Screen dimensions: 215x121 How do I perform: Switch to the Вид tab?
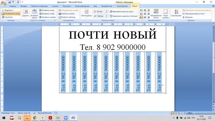coord(95,6)
